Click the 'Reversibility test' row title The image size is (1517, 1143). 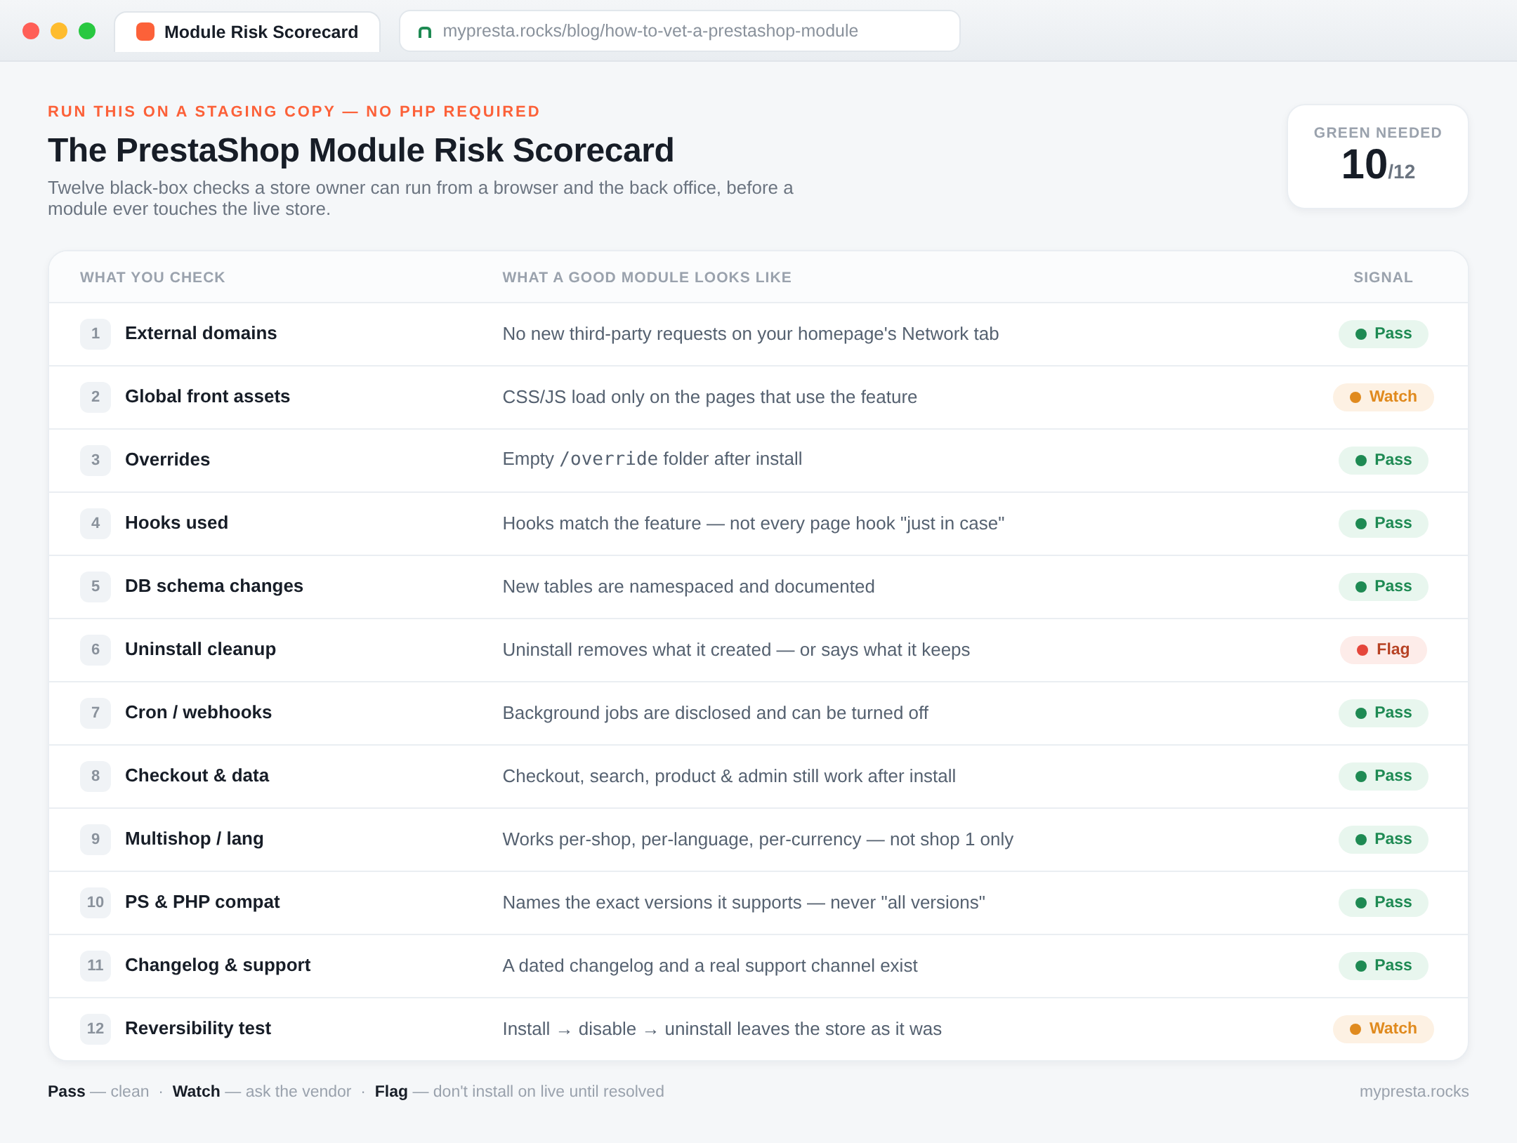point(198,1028)
